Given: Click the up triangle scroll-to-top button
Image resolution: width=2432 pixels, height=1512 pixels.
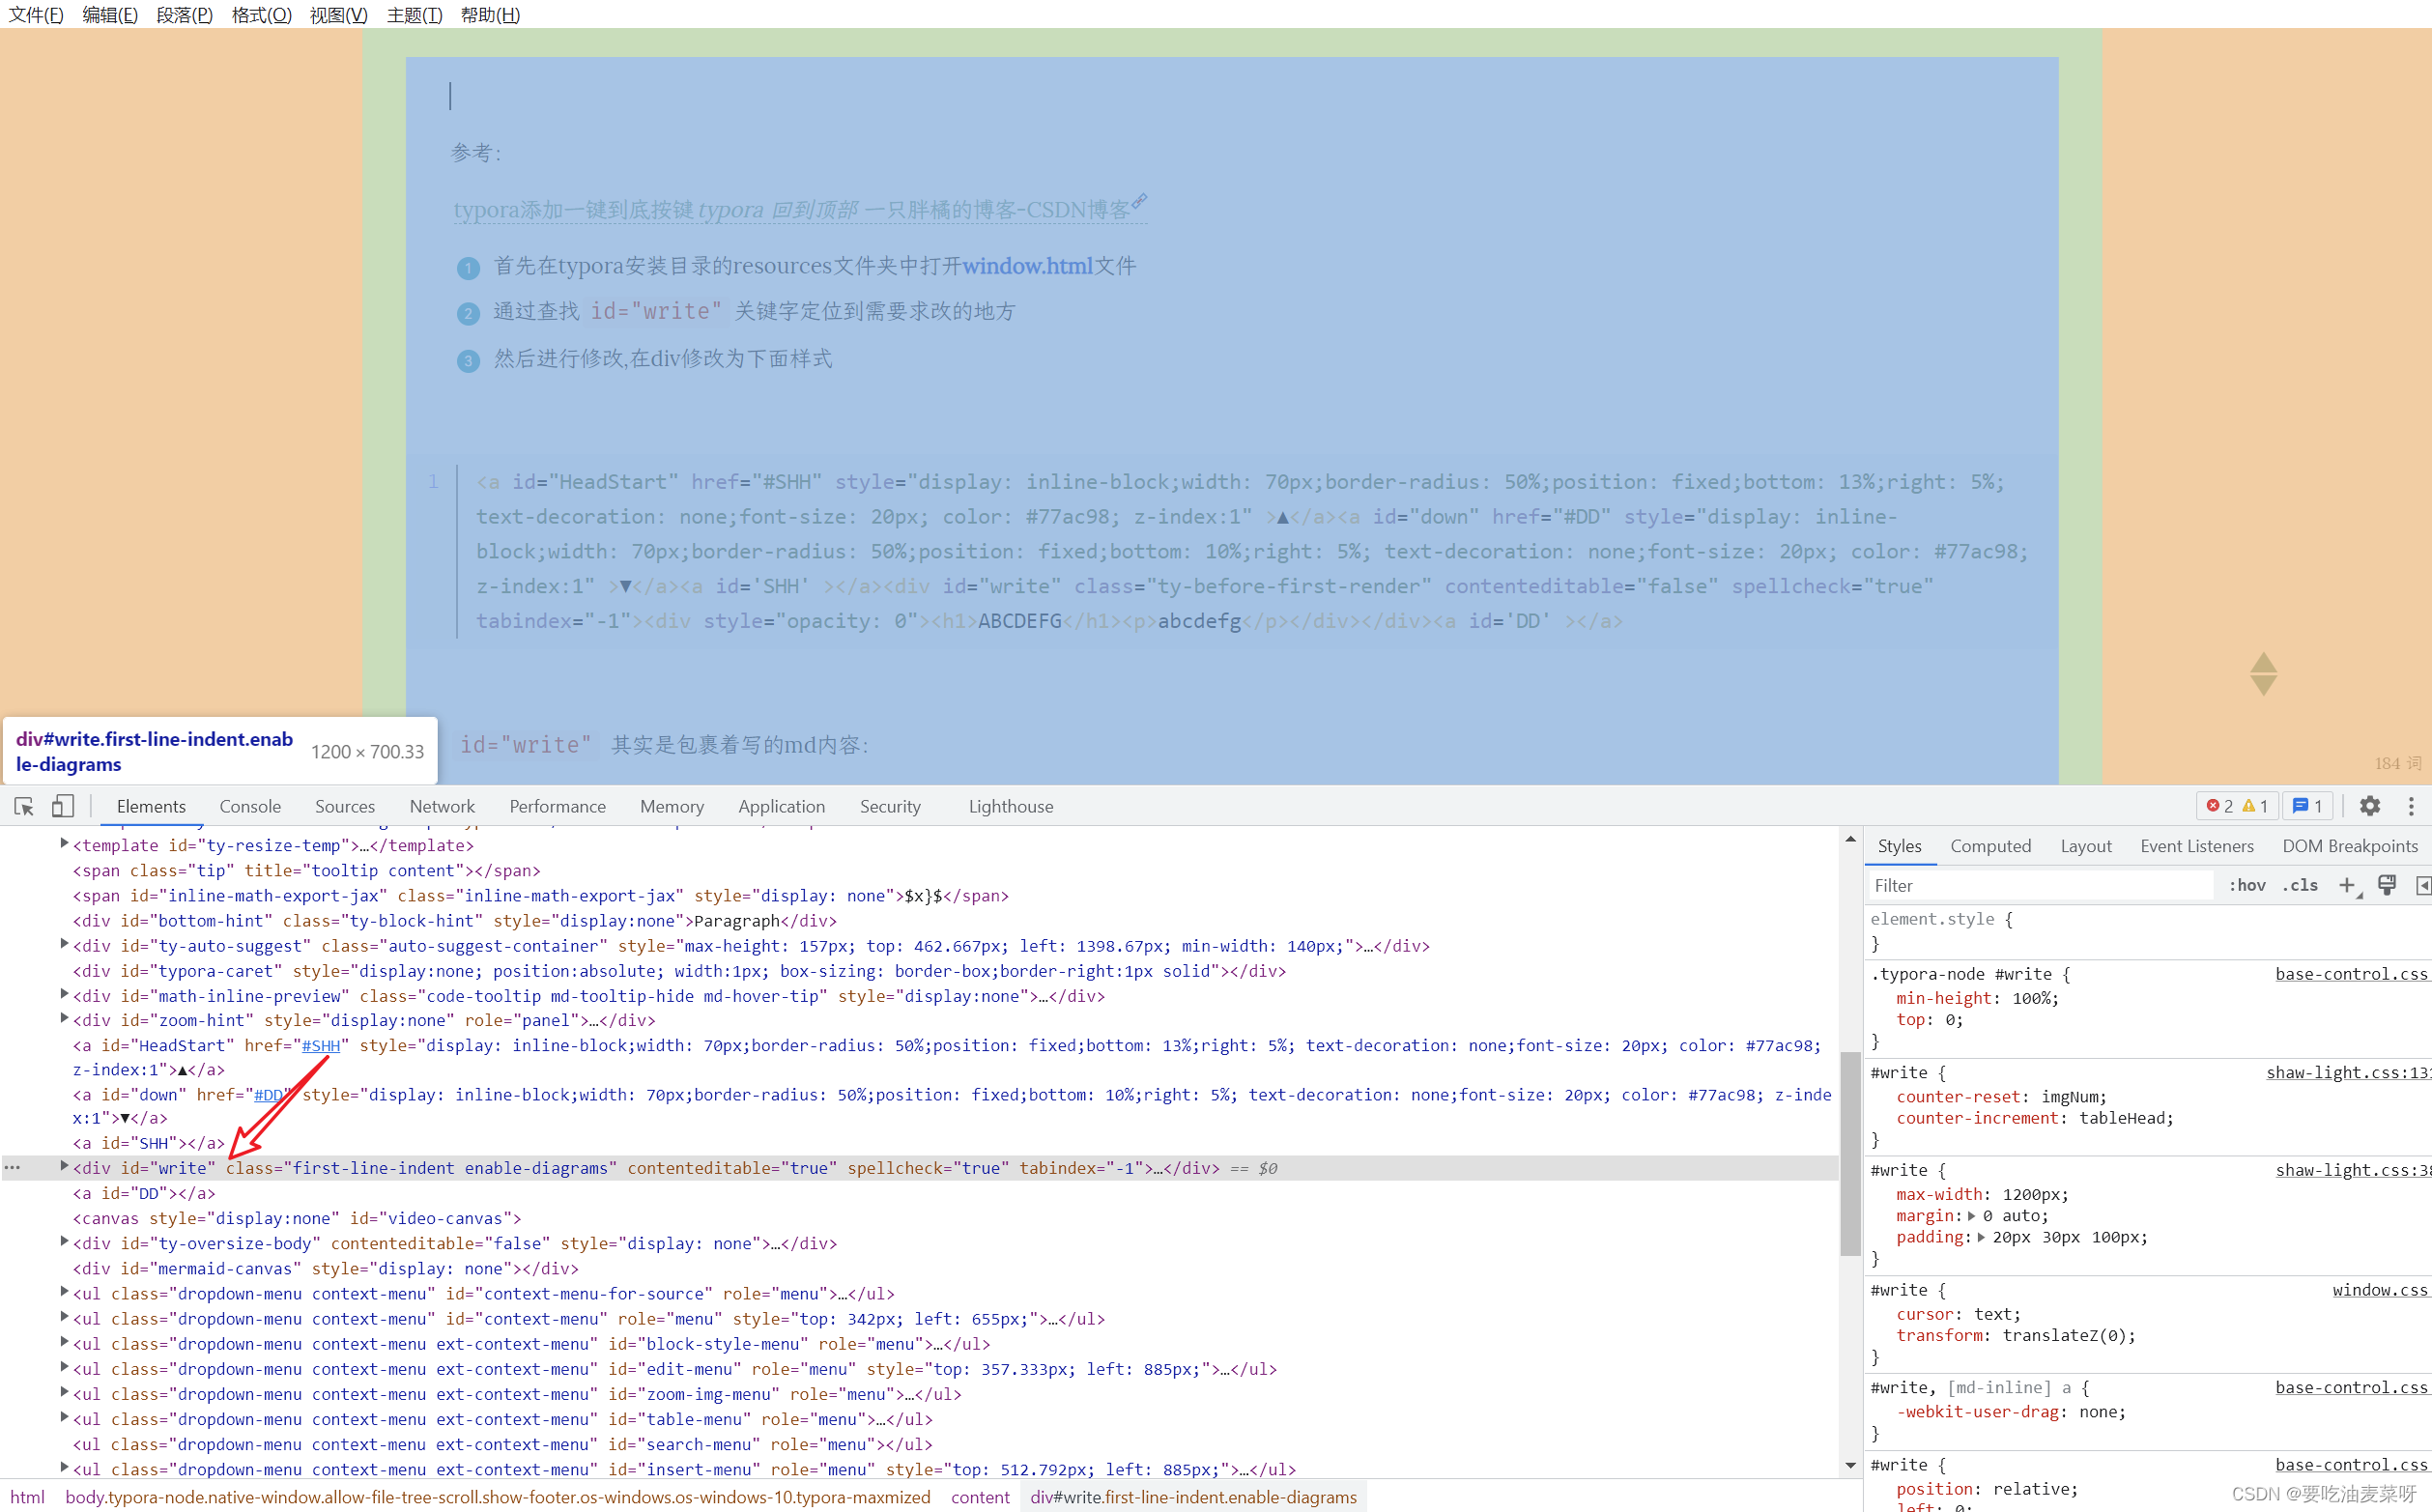Looking at the screenshot, I should point(2264,663).
